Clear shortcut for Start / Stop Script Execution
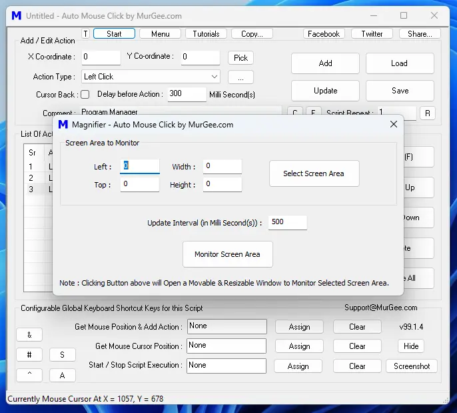This screenshot has height=413, width=457. point(357,366)
